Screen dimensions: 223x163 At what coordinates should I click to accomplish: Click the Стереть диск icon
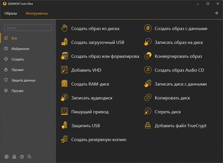pyautogui.click(x=148, y=112)
